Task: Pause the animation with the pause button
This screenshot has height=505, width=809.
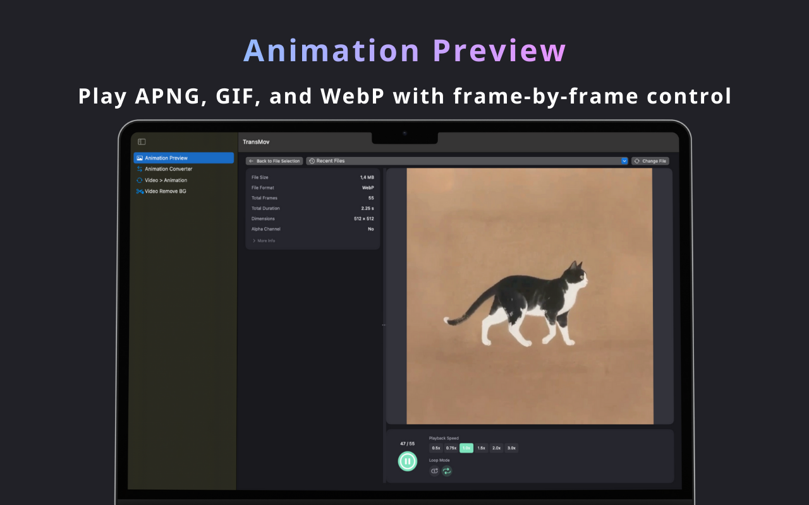Action: coord(408,461)
